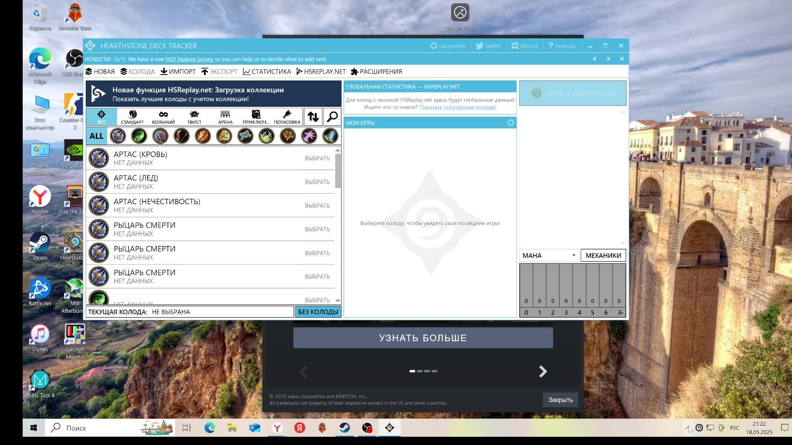Filter decks by Death Knight class icon
The image size is (792, 445).
coord(118,136)
